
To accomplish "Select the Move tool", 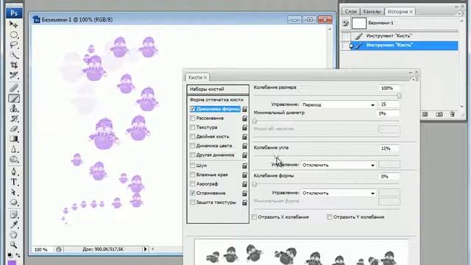I will pyautogui.click(x=13, y=24).
